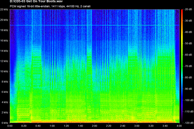Click the 4:00 end time label
This screenshot has width=194, height=129.
coord(178,126)
